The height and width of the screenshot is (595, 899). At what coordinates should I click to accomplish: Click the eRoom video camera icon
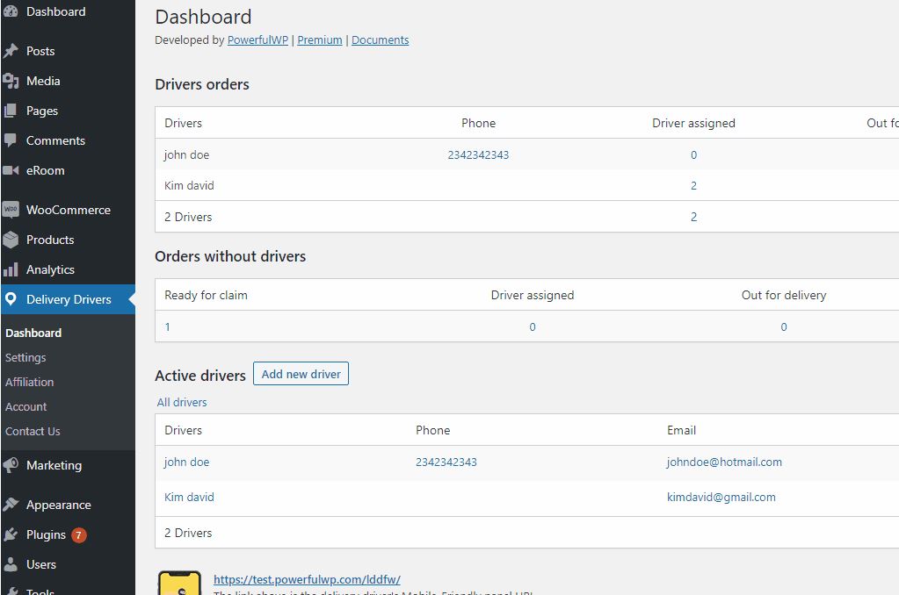11,170
